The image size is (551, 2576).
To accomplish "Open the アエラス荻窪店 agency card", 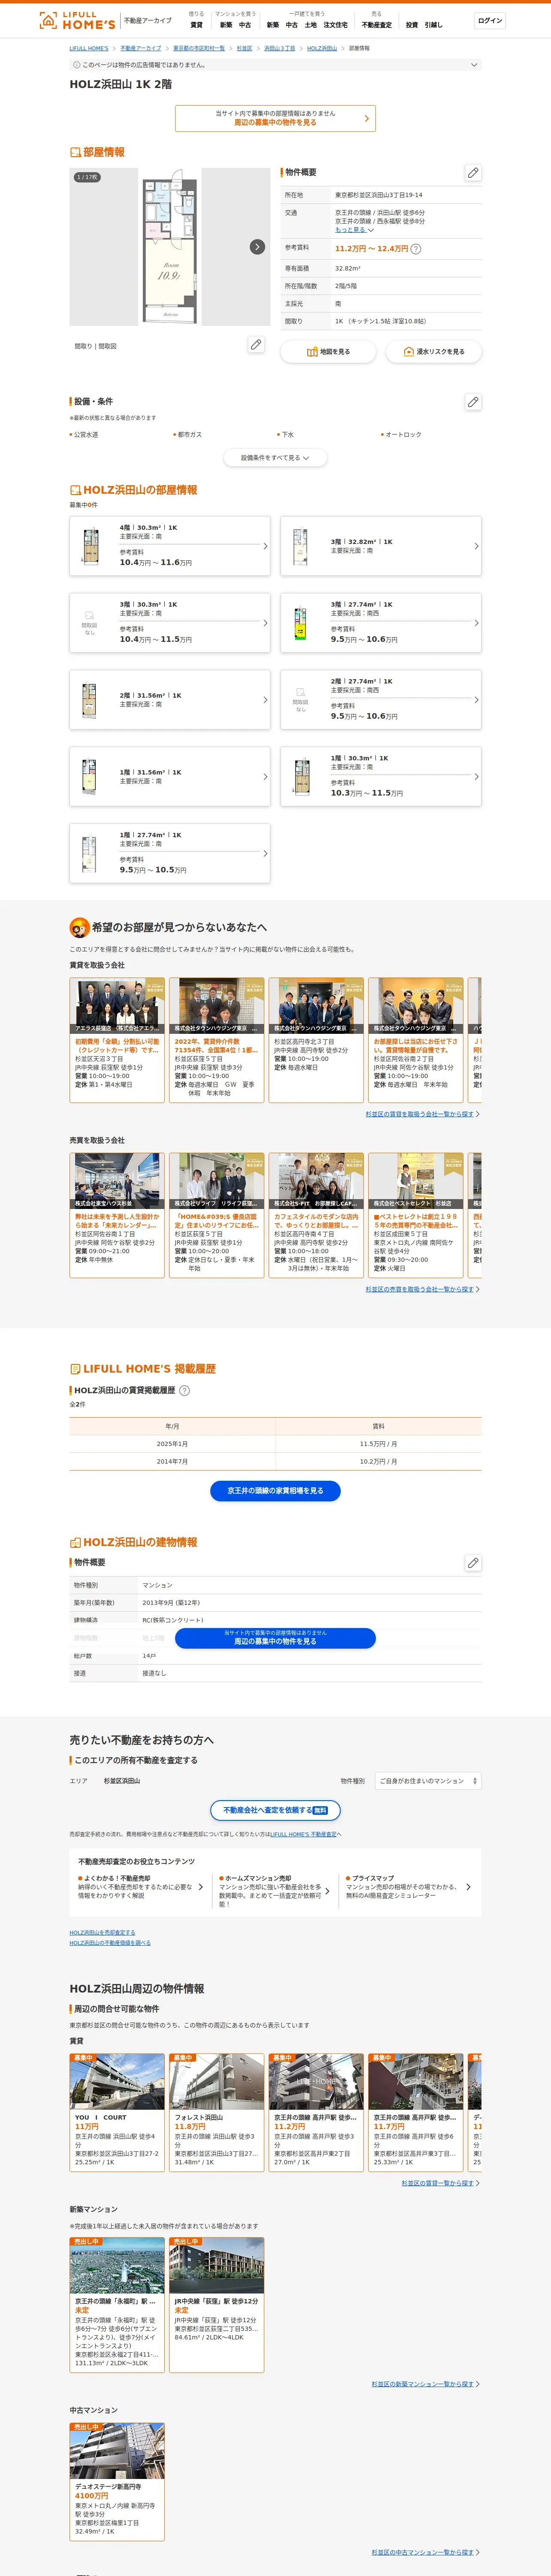I will pos(117,1040).
